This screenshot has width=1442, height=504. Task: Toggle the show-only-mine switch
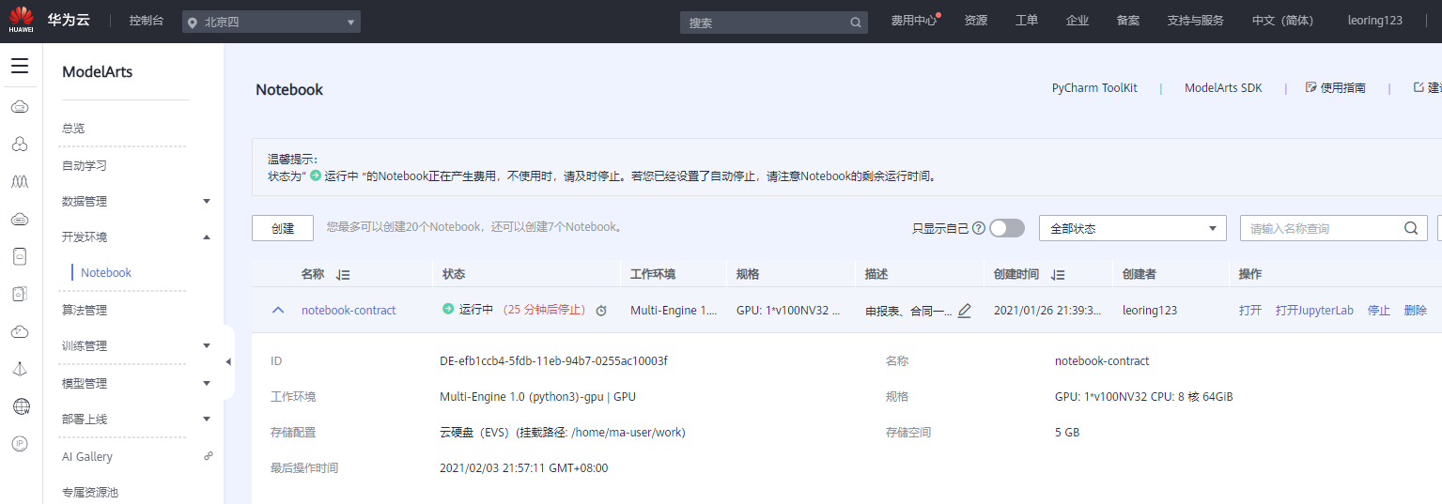click(1007, 228)
